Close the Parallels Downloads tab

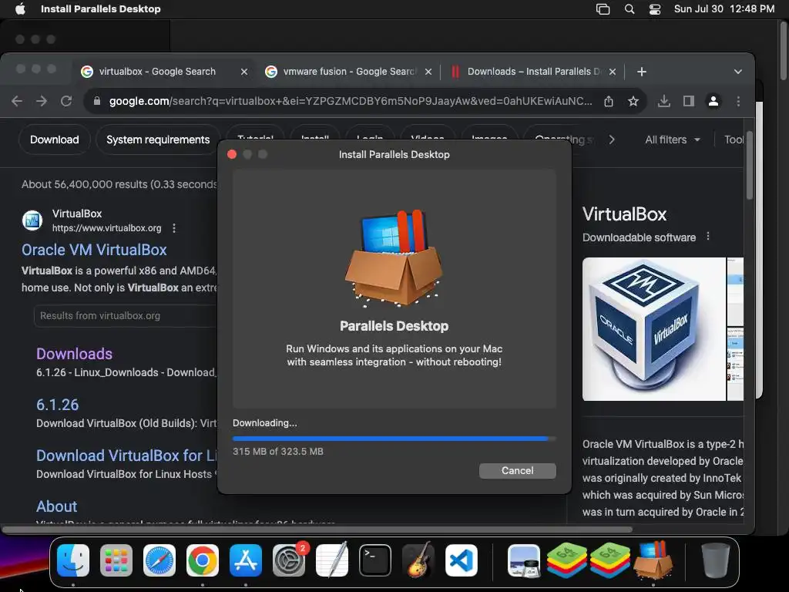(613, 72)
